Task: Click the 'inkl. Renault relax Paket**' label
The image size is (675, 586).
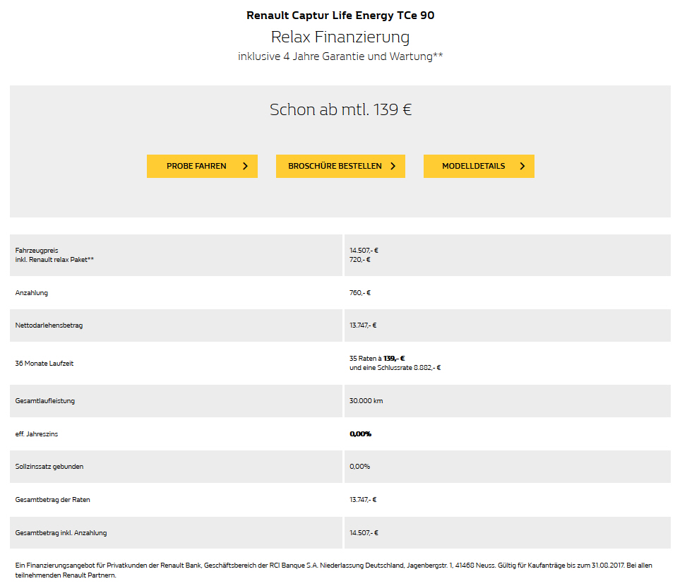Action: [54, 260]
